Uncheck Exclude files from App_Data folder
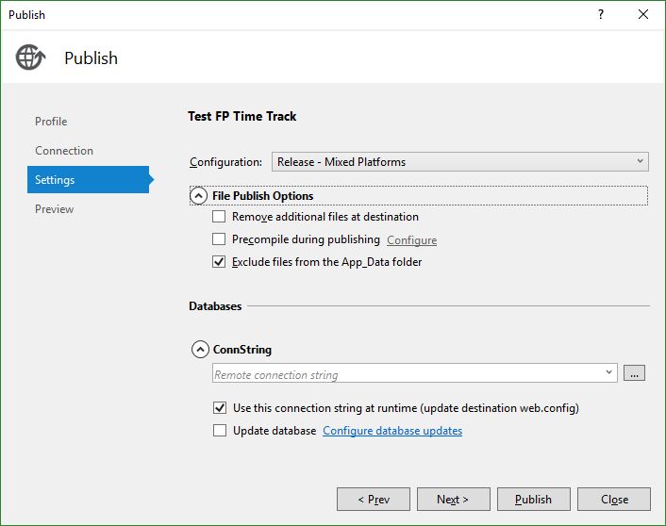666x526 pixels. [x=219, y=261]
